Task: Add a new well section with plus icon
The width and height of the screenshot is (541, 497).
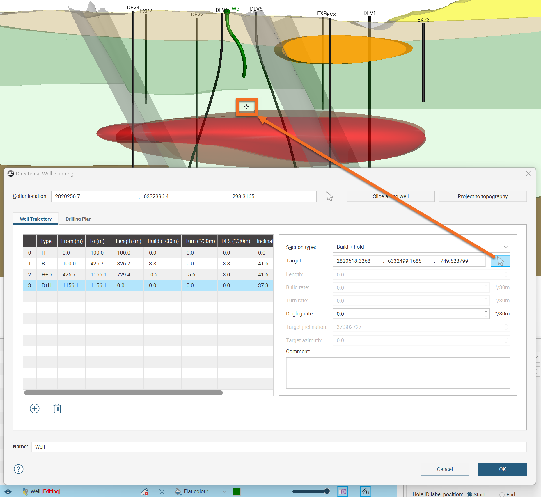Action: click(35, 409)
